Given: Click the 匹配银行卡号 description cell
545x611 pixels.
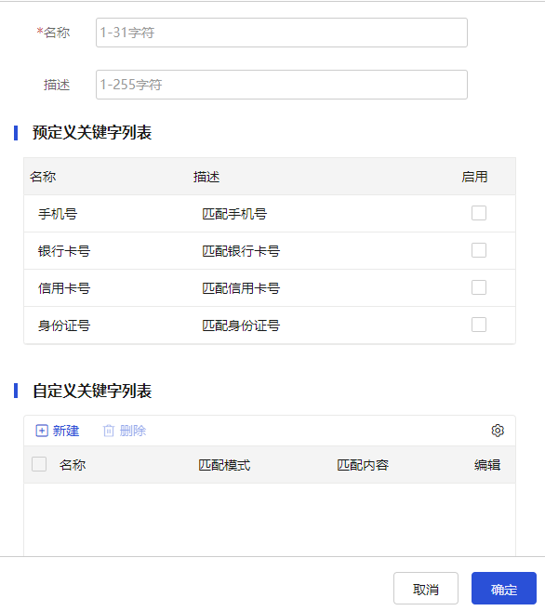Looking at the screenshot, I should click(241, 251).
